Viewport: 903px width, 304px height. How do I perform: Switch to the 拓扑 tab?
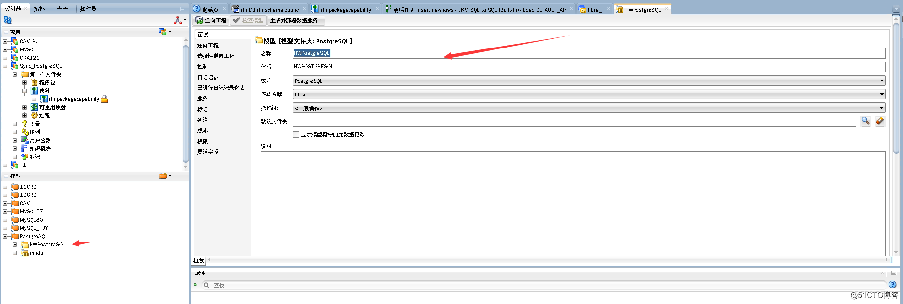pyautogui.click(x=39, y=9)
